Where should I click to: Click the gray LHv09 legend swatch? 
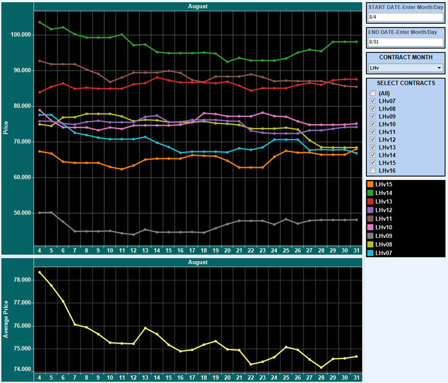pyautogui.click(x=370, y=236)
